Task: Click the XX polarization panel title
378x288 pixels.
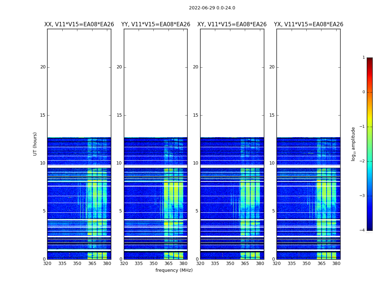Action: 79,24
